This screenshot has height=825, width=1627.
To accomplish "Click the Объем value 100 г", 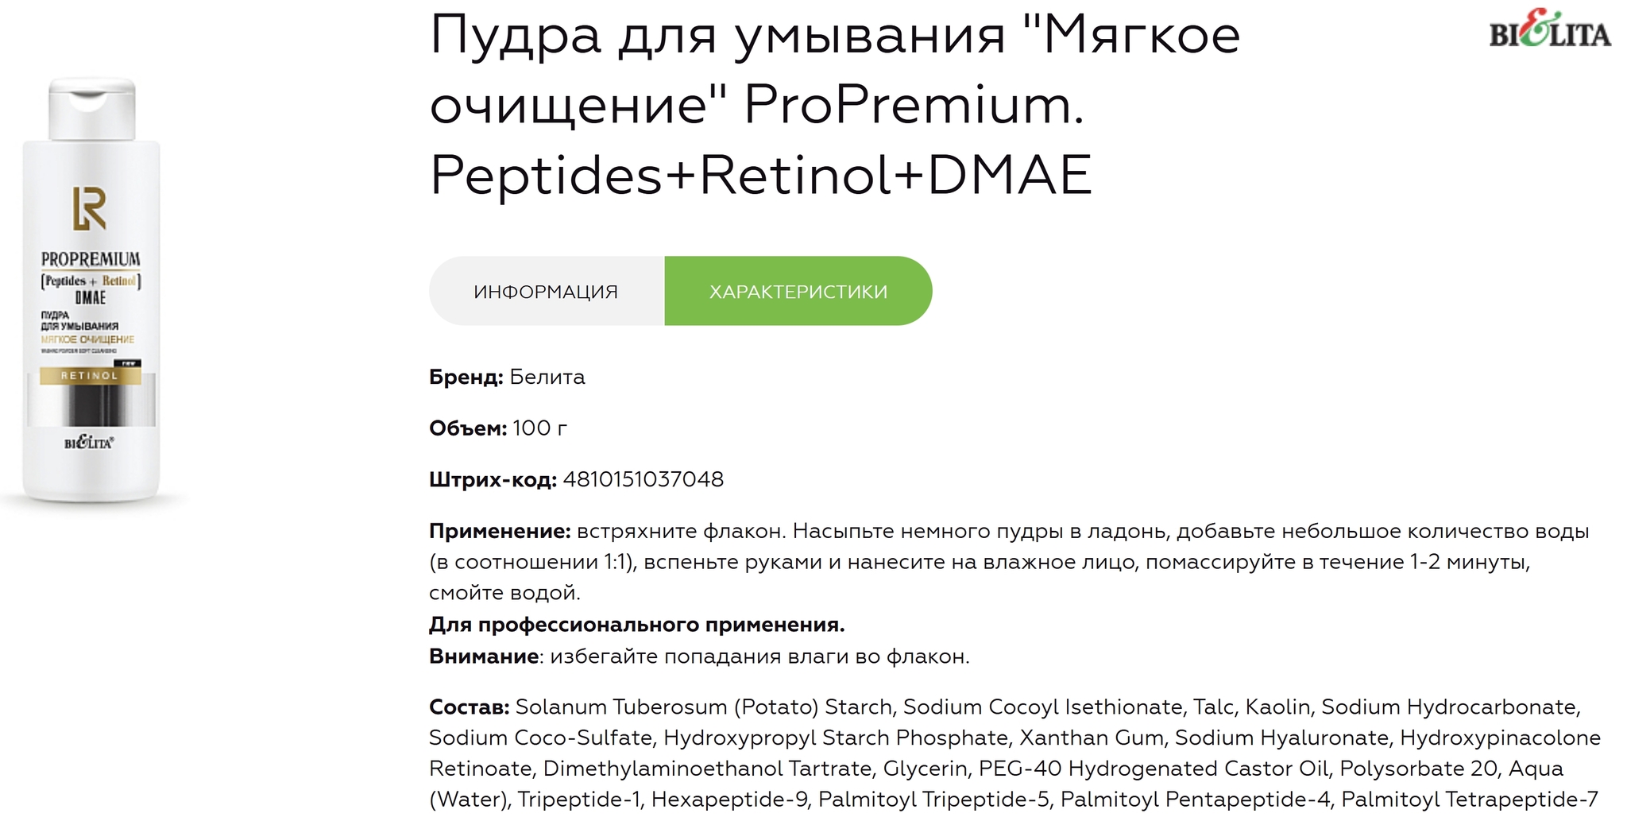I will pos(540,428).
